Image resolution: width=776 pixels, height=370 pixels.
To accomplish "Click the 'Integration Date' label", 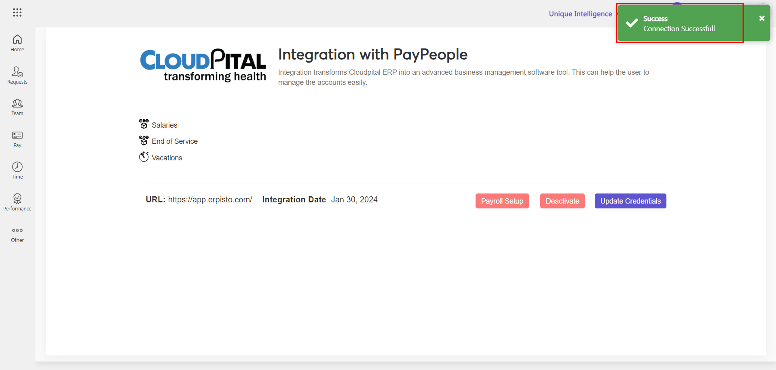I will (x=294, y=200).
